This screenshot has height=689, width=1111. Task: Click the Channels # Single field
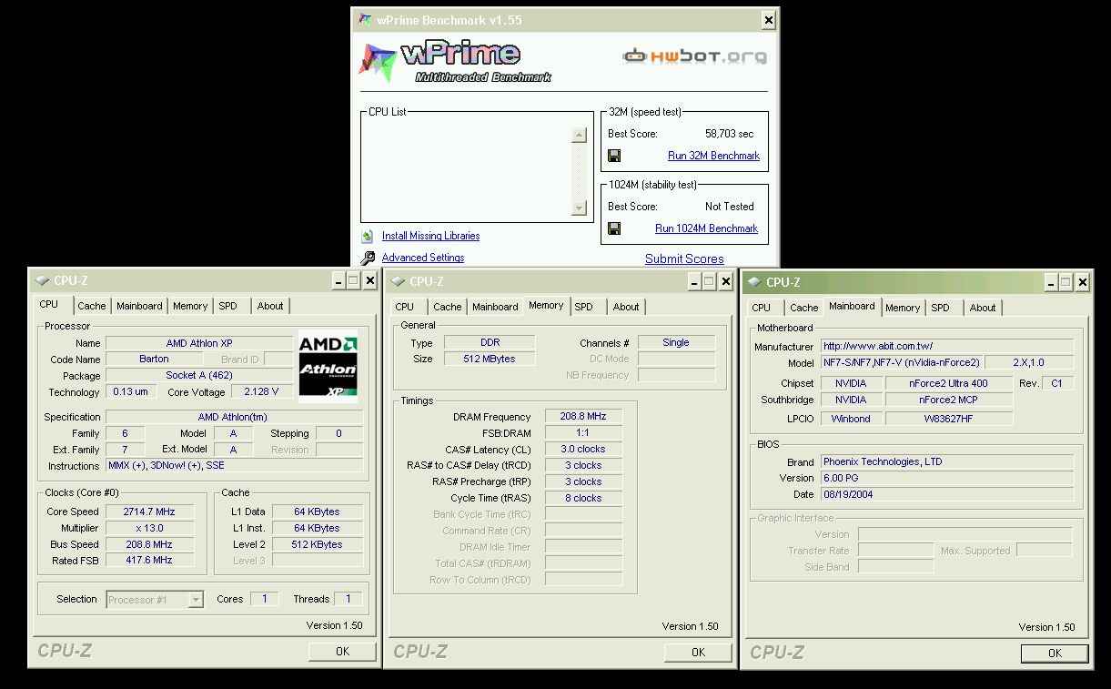676,342
